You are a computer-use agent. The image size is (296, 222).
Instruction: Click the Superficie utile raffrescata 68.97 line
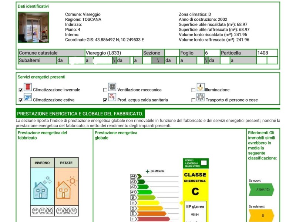[214, 30]
